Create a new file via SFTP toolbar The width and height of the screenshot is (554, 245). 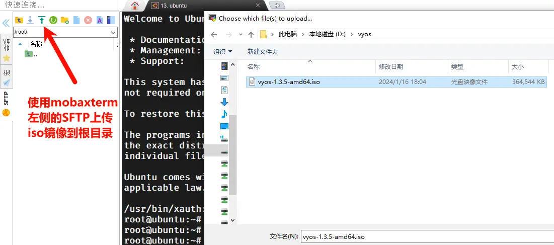coord(76,20)
